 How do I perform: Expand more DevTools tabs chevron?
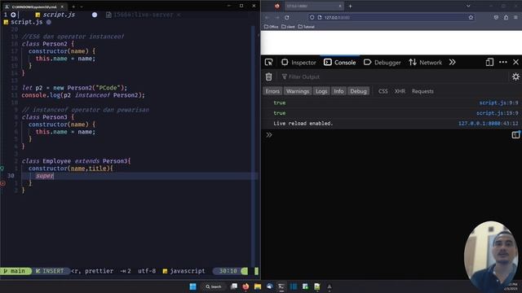(452, 62)
